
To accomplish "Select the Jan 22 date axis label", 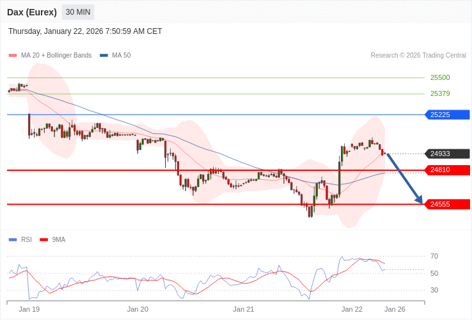I will [352, 309].
